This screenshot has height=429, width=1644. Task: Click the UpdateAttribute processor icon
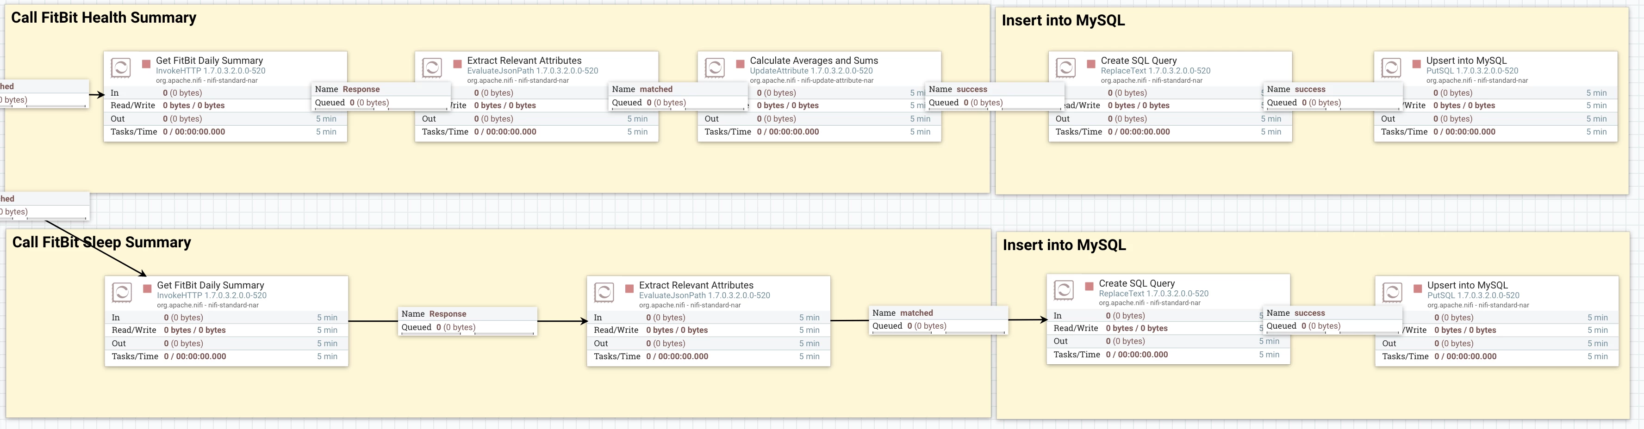715,67
